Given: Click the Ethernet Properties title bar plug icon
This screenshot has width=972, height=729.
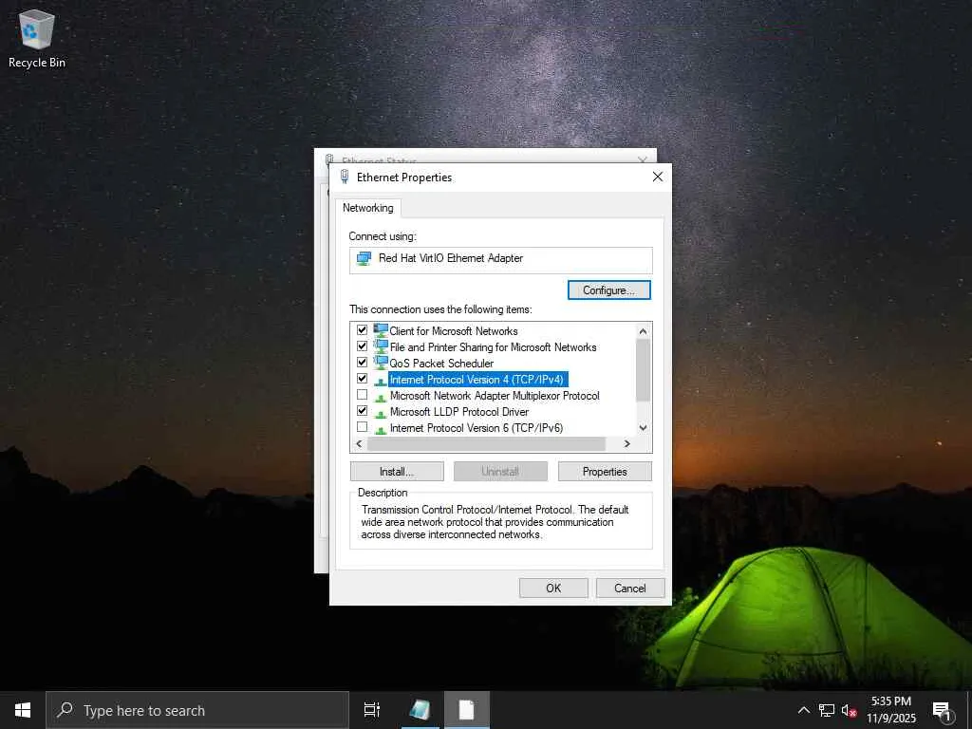Looking at the screenshot, I should [x=345, y=177].
